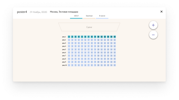Select seat 1 in ряд 10
Screen dimensions: 179x100
69,65
